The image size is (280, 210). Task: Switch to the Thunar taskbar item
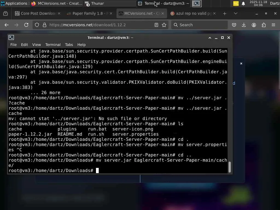[x=110, y=3]
